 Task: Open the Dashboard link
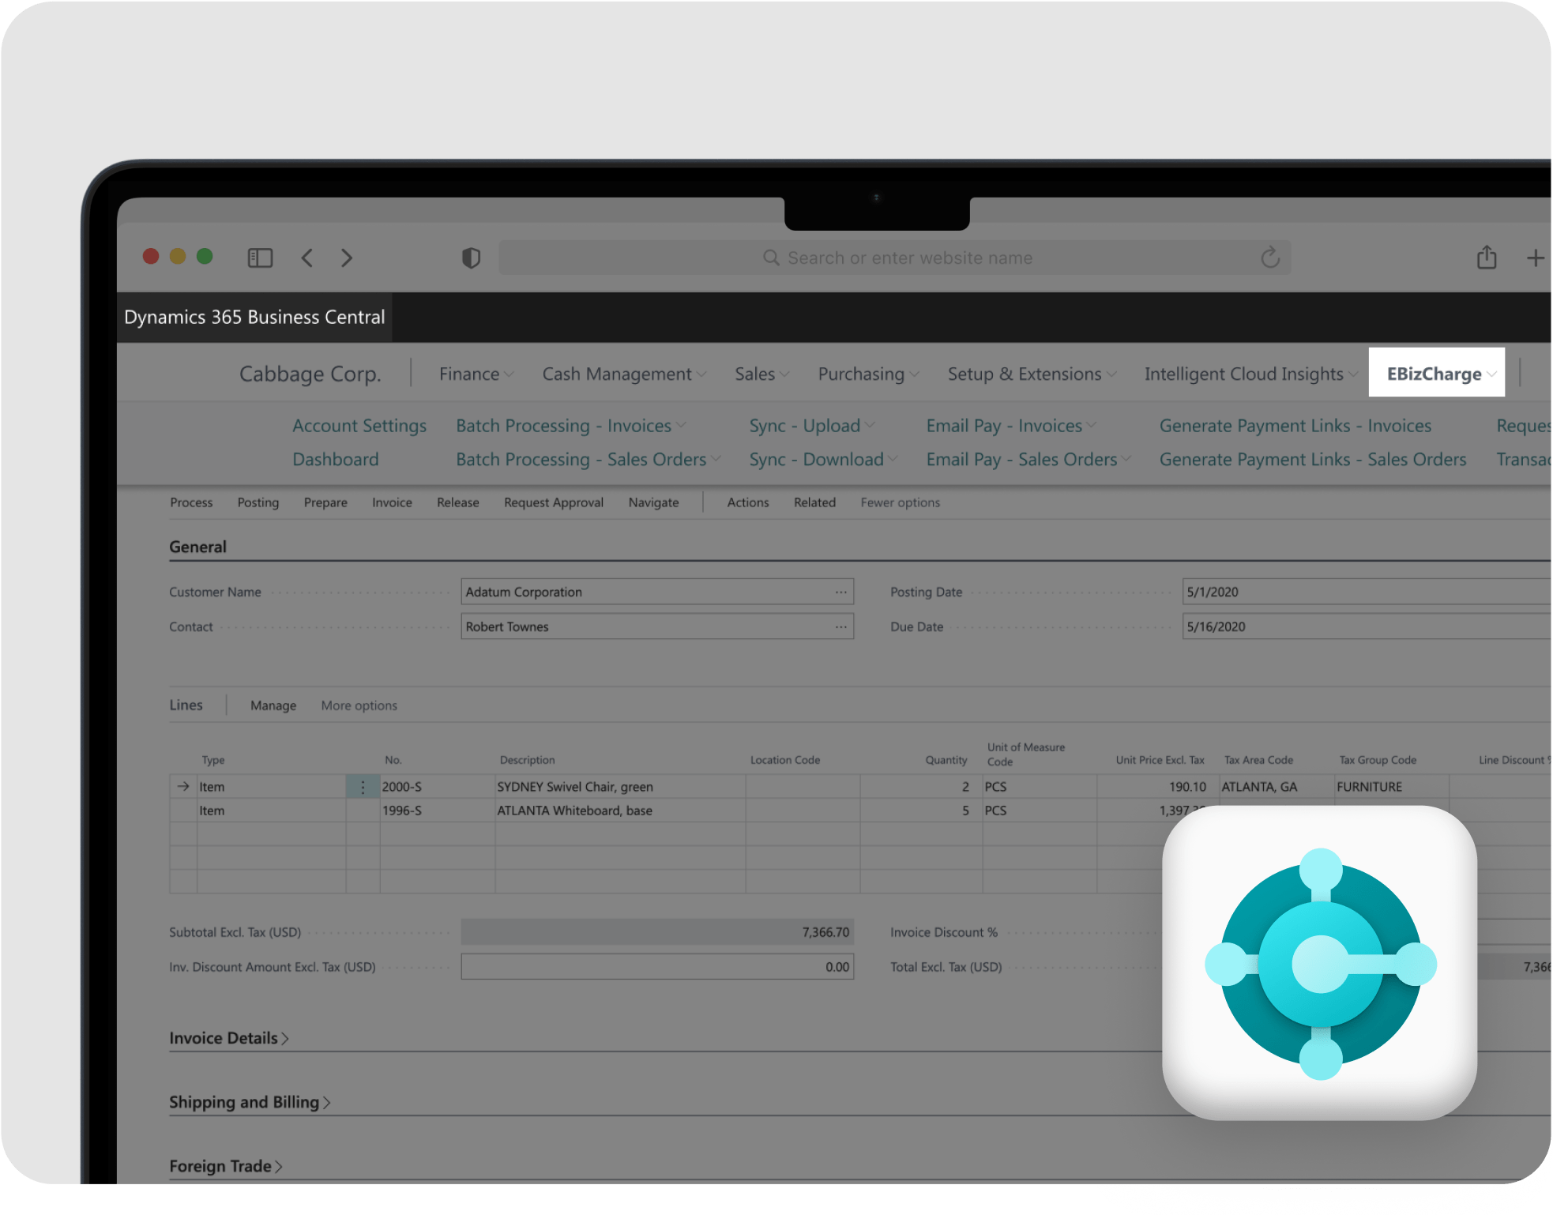(336, 460)
